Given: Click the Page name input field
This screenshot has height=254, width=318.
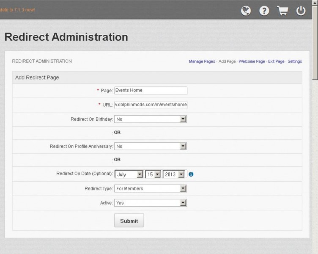Looking at the screenshot, I should 151,91.
